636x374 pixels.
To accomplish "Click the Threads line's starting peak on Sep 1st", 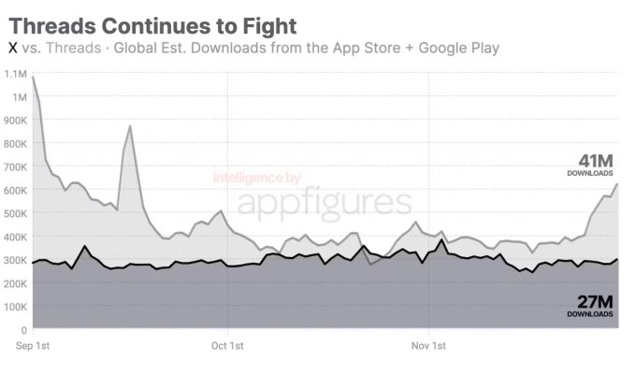I will (x=34, y=77).
